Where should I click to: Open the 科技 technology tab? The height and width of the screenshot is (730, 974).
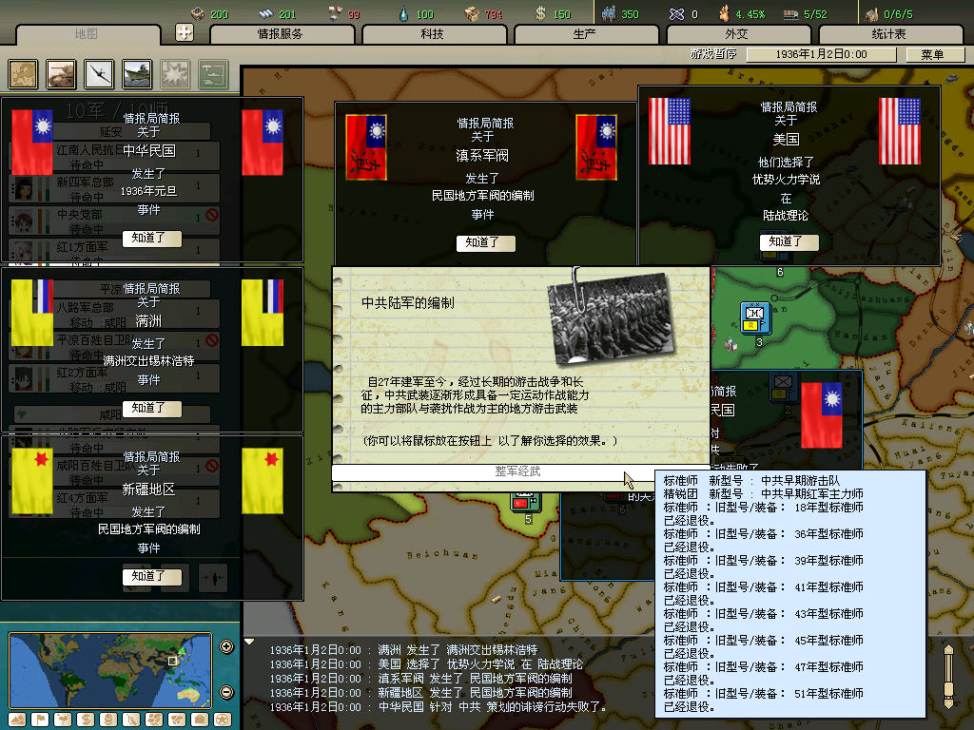(x=433, y=34)
